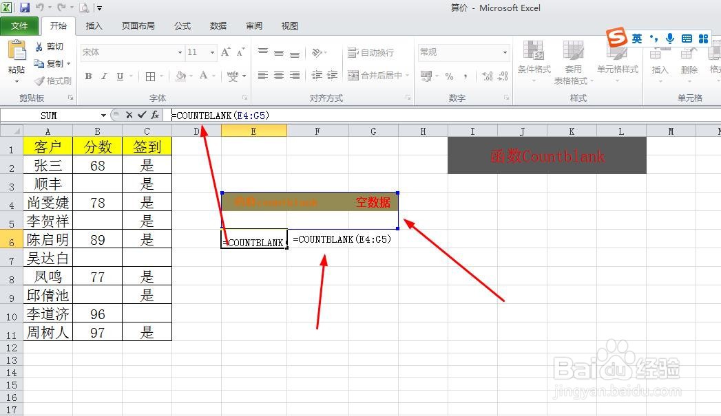The width and height of the screenshot is (721, 416).
Task: Click Wrap Text (自动换行)
Action: pos(370,52)
